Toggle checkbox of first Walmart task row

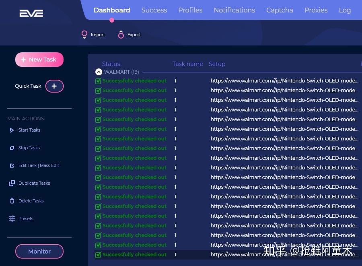[x=98, y=81]
